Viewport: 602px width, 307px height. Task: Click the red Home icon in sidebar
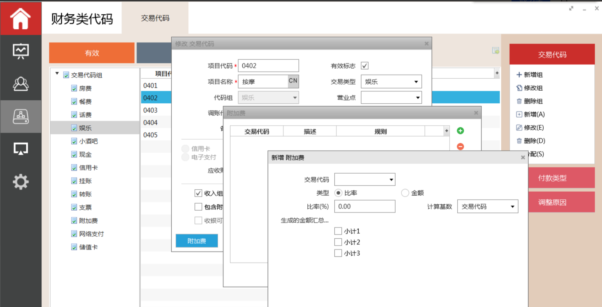click(x=20, y=19)
